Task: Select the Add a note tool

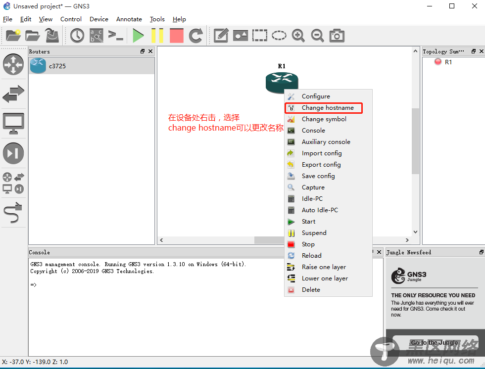Action: tap(221, 36)
